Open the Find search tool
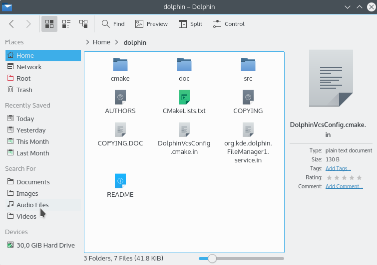Viewport: 377px width, 265px height. tap(113, 24)
